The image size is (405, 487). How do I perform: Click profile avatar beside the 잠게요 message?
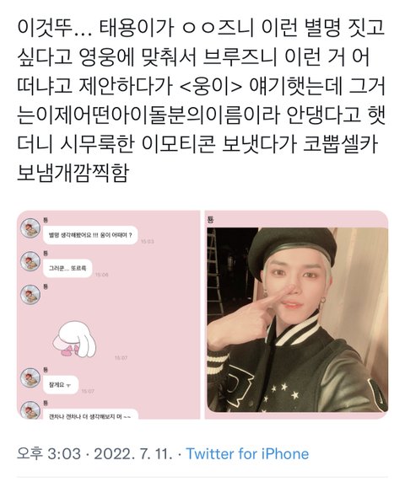[30, 377]
